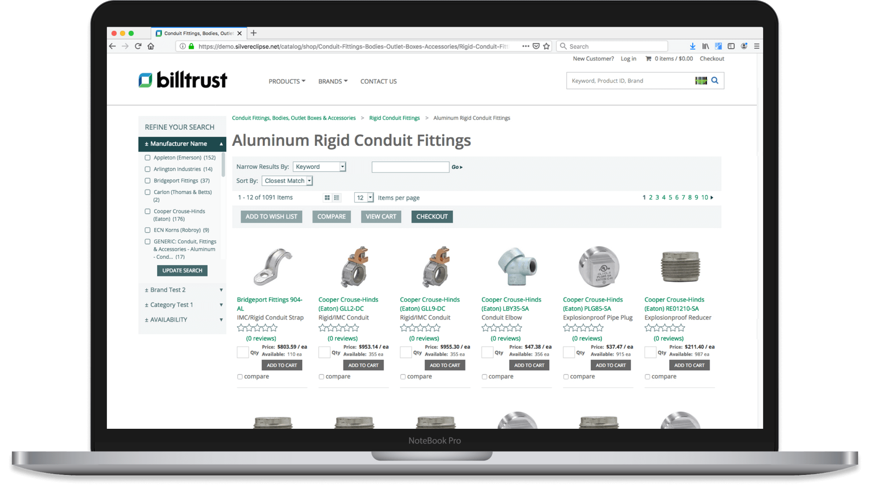
Task: Click Checkout in top bar
Action: point(712,59)
